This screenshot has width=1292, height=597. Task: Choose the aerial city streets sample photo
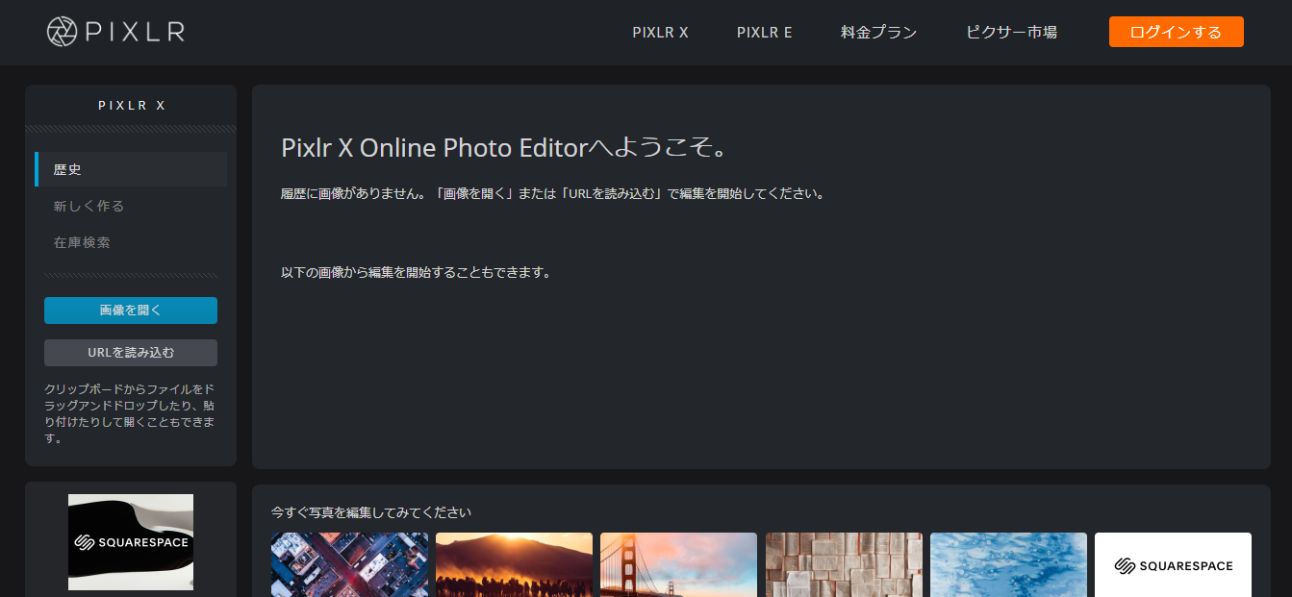coord(349,565)
